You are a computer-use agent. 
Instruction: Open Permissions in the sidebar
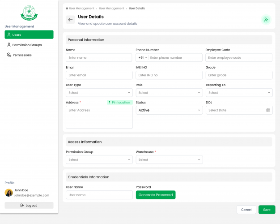pos(29,55)
